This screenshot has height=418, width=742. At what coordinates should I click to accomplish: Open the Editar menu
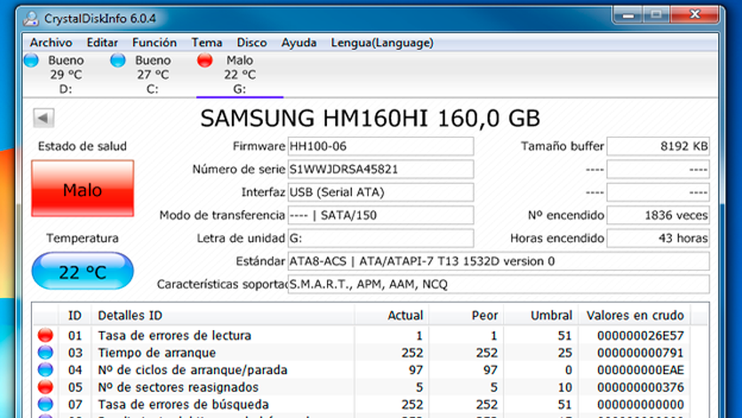(102, 42)
